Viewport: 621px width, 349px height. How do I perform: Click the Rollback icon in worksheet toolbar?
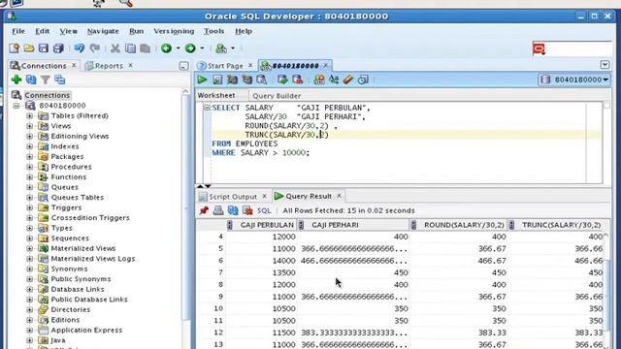(x=298, y=79)
